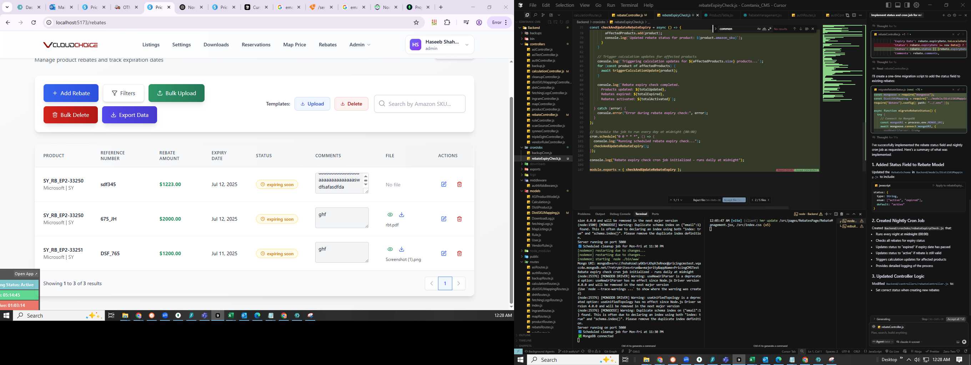Open Explorer view in Cursor activity bar
Image resolution: width=971 pixels, height=365 pixels.
[x=527, y=15]
